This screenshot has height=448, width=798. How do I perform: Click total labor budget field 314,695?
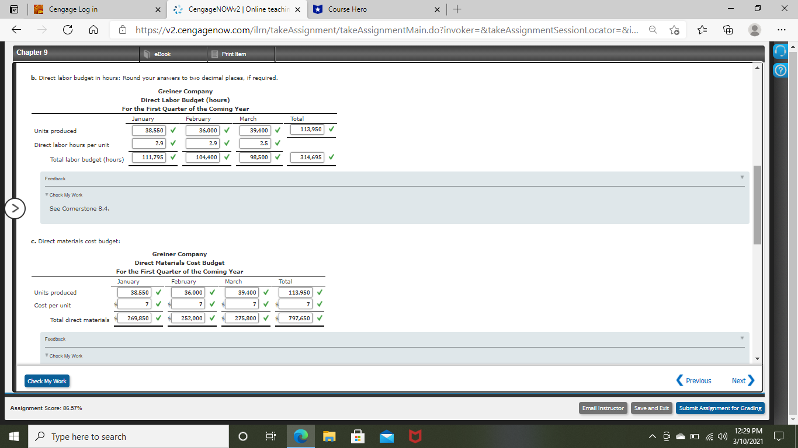tap(307, 157)
